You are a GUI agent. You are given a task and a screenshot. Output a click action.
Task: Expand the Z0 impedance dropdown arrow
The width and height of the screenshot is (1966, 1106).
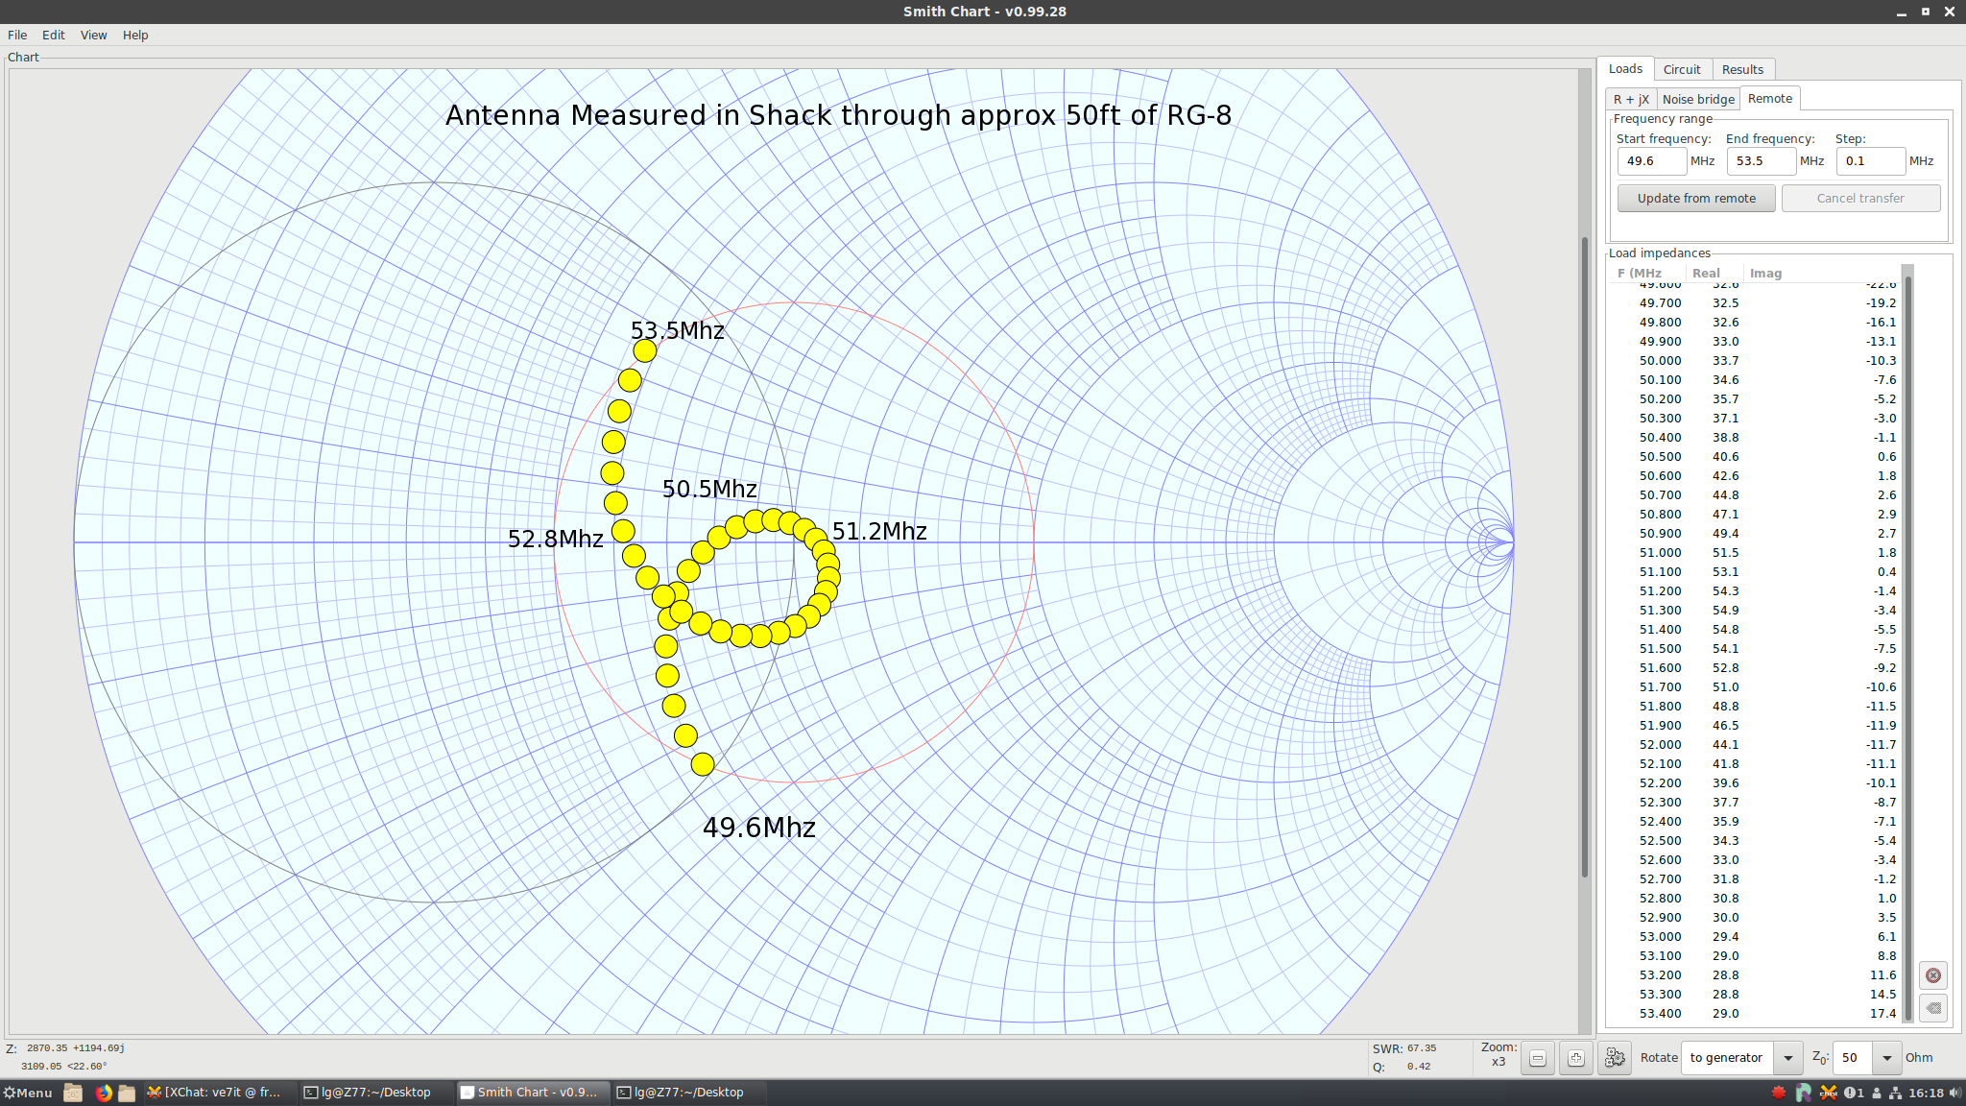pos(1887,1058)
